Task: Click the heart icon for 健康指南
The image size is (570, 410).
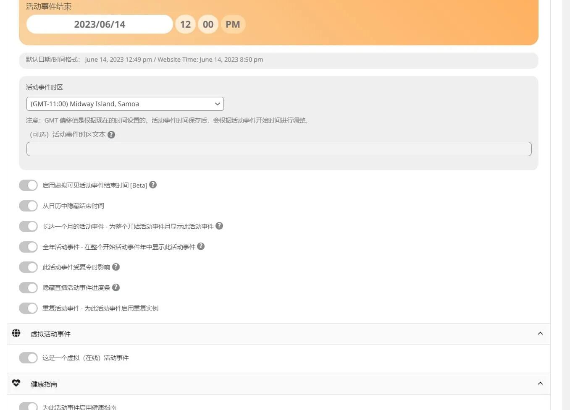Action: 16,383
